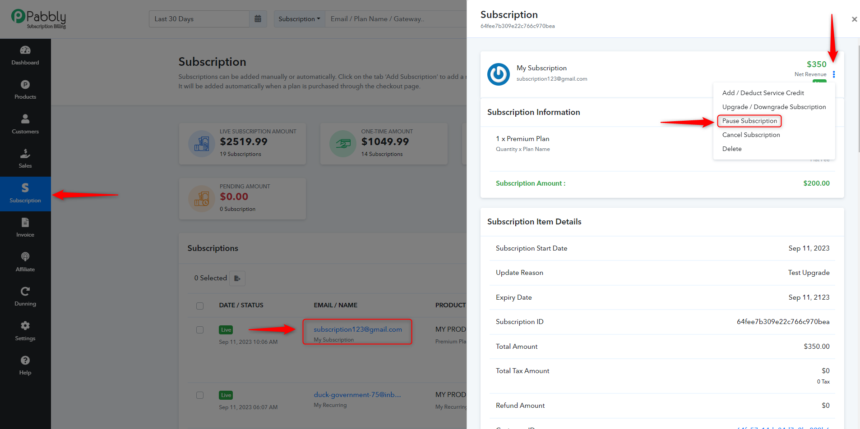
Task: Check the duck-government row checkbox
Action: 200,395
